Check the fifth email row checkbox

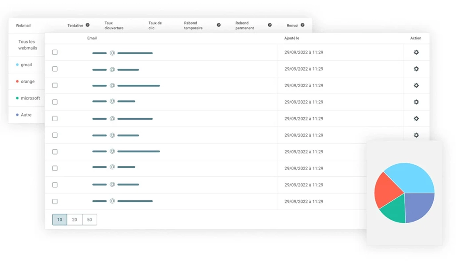[55, 119]
